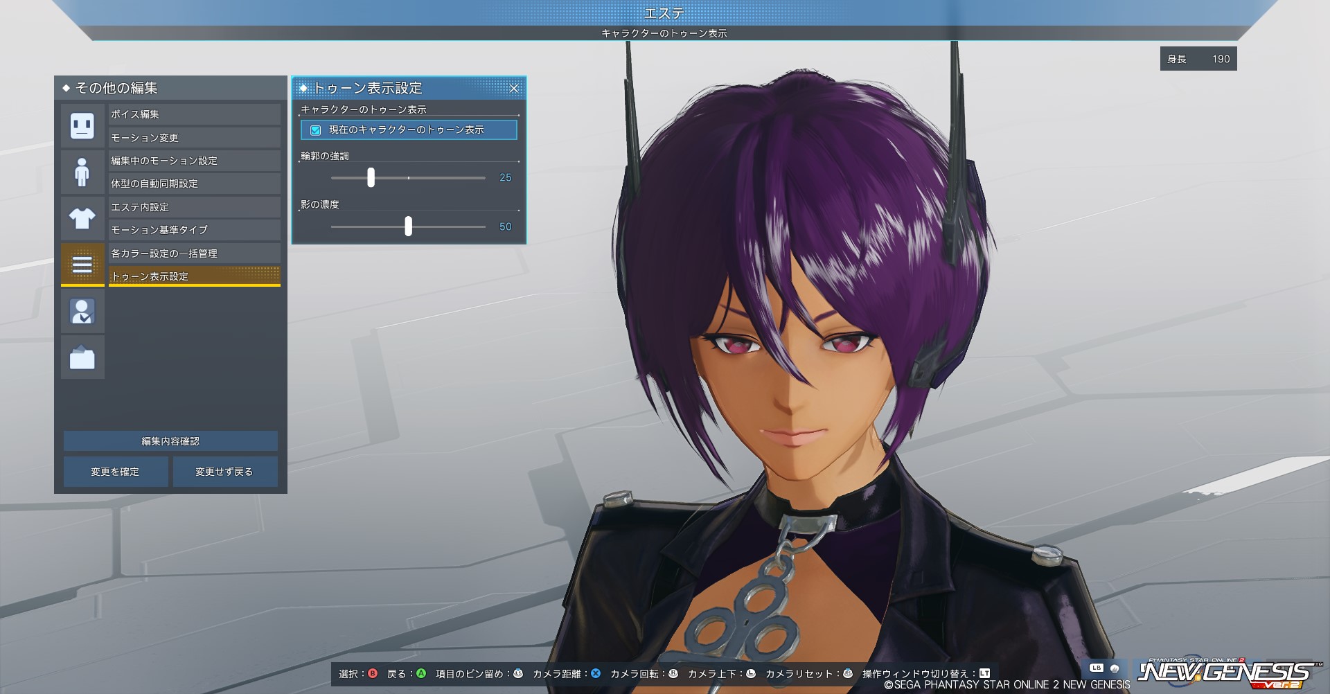Click the A button 戻る hint icon
Screen dimensions: 1330x694
click(421, 673)
